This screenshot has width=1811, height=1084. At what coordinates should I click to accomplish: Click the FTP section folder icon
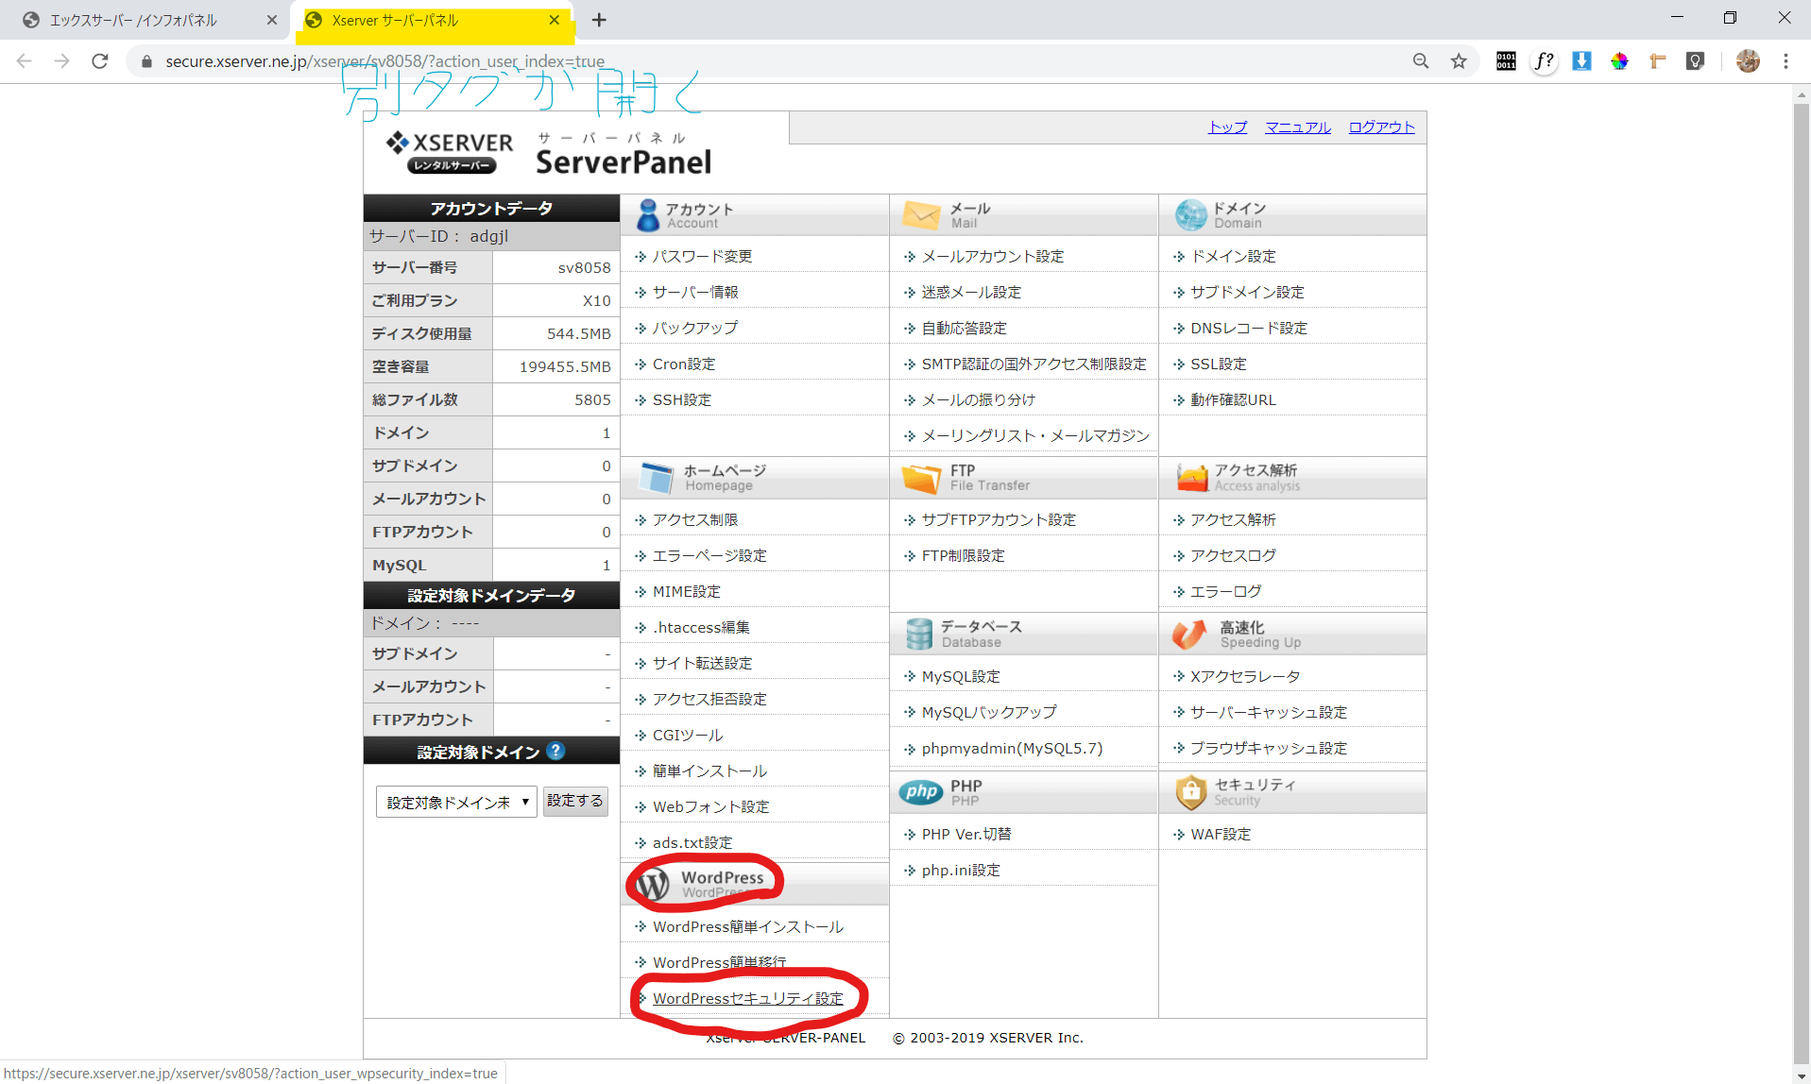[x=921, y=478]
